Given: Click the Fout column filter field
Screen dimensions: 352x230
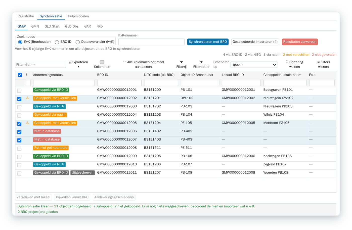Looking at the screenshot, I should tap(322, 83).
